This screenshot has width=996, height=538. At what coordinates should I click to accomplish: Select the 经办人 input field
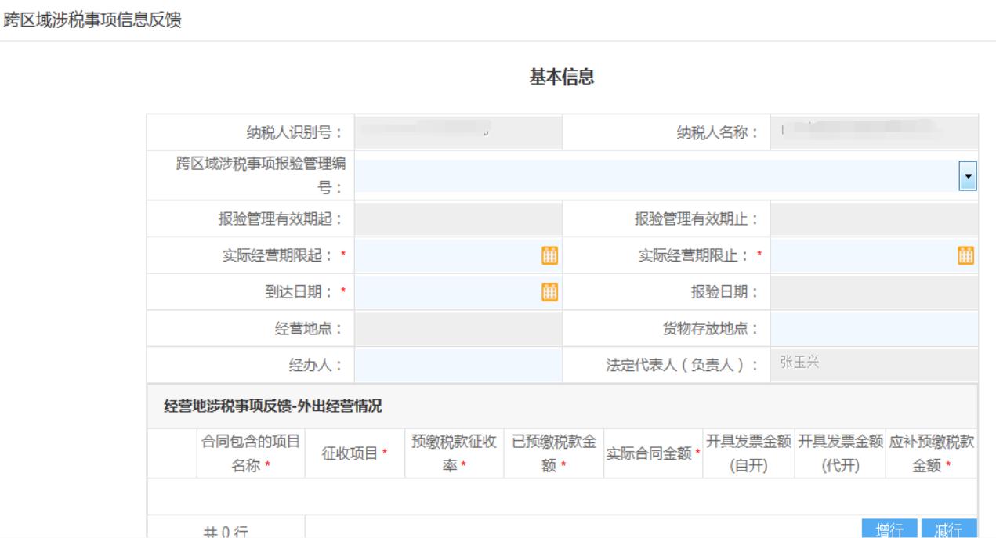pyautogui.click(x=458, y=365)
